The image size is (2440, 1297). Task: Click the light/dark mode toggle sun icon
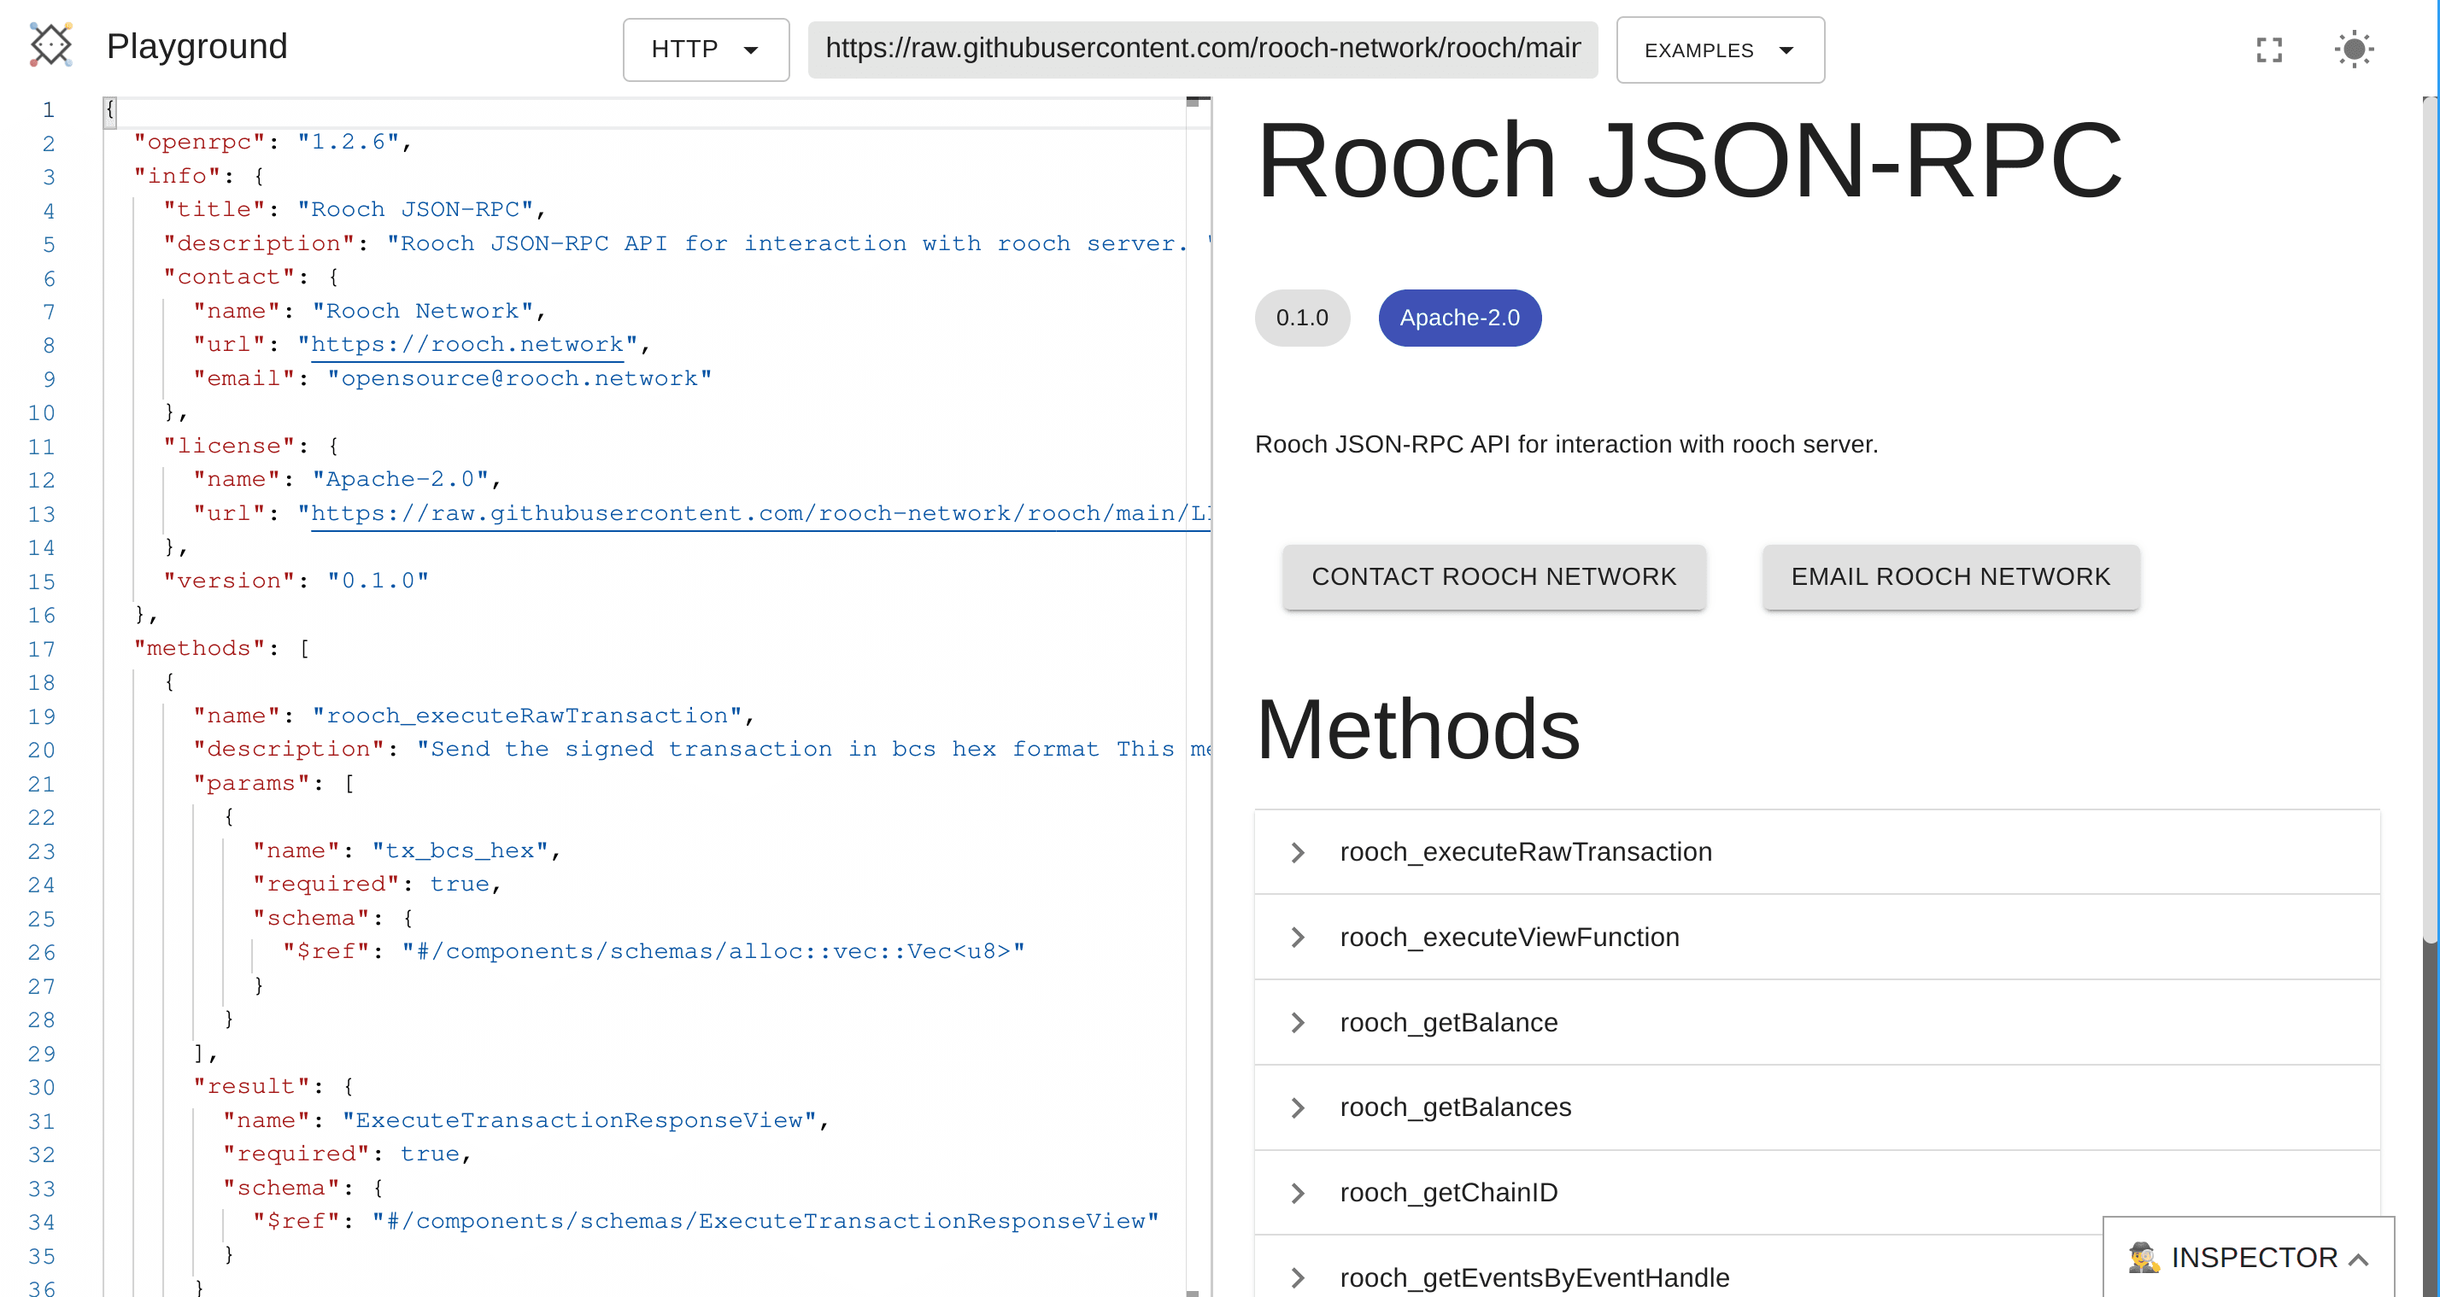point(2353,50)
